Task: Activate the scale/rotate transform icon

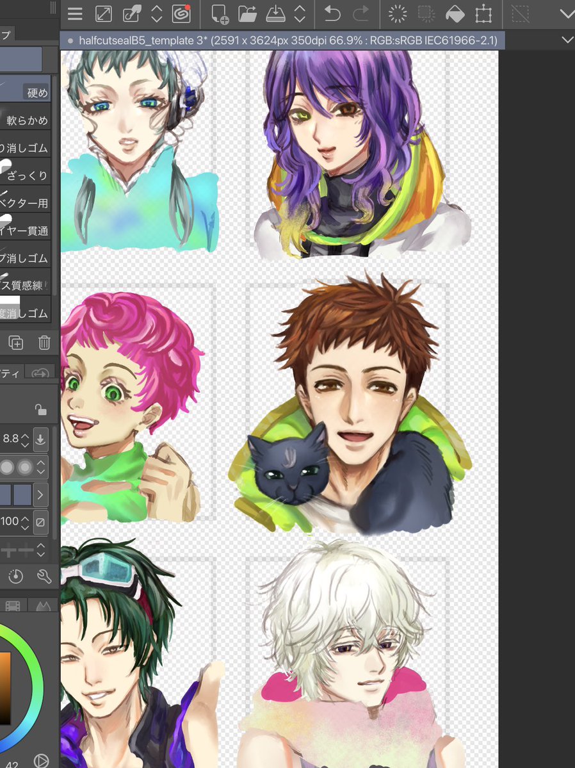Action: tap(483, 13)
